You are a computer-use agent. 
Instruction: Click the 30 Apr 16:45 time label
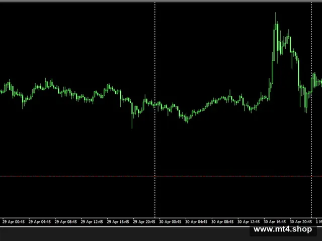[x=275, y=222]
